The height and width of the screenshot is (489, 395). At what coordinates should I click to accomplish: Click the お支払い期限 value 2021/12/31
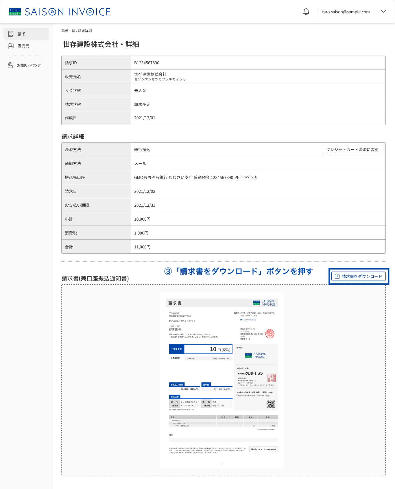point(145,205)
